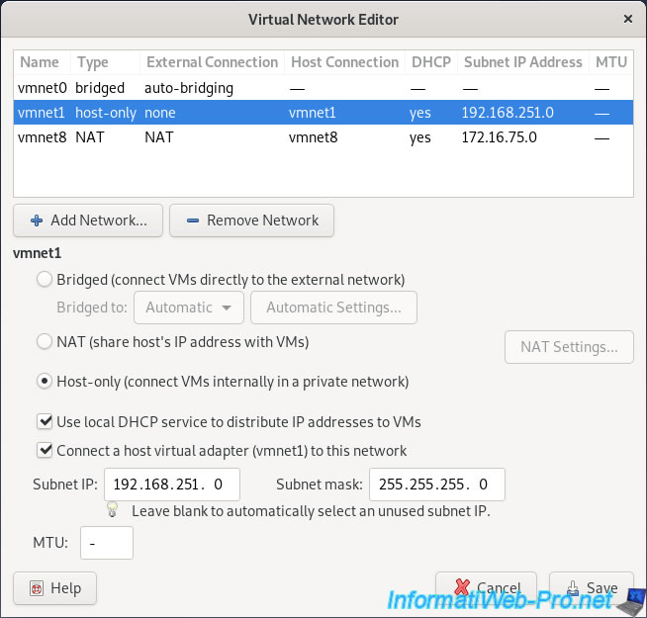Disable the local DHCP service checkbox

[x=45, y=422]
